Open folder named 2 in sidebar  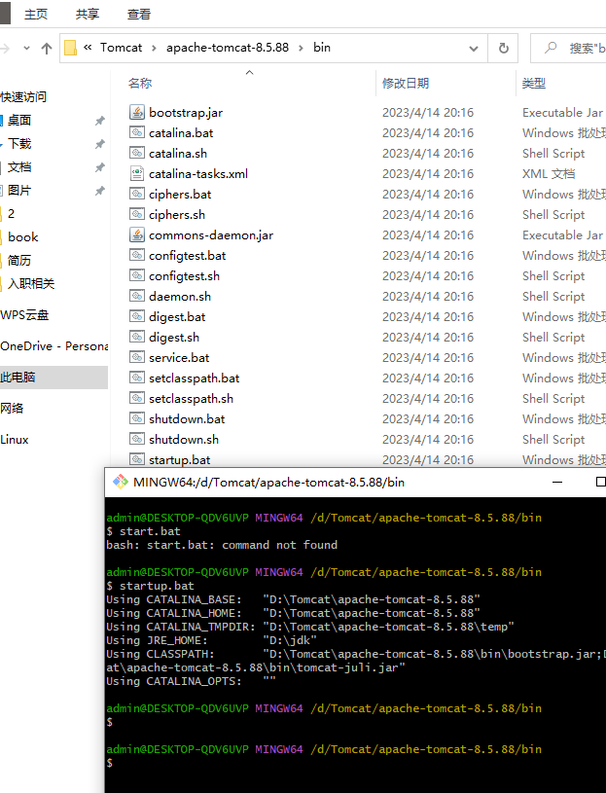tap(11, 214)
